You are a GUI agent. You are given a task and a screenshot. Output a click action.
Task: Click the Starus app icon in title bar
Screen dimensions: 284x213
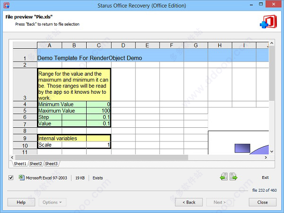pyautogui.click(x=6, y=5)
